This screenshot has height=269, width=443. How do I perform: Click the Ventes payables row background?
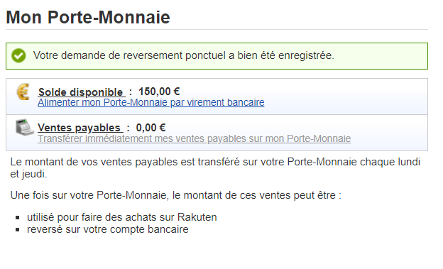[217, 133]
